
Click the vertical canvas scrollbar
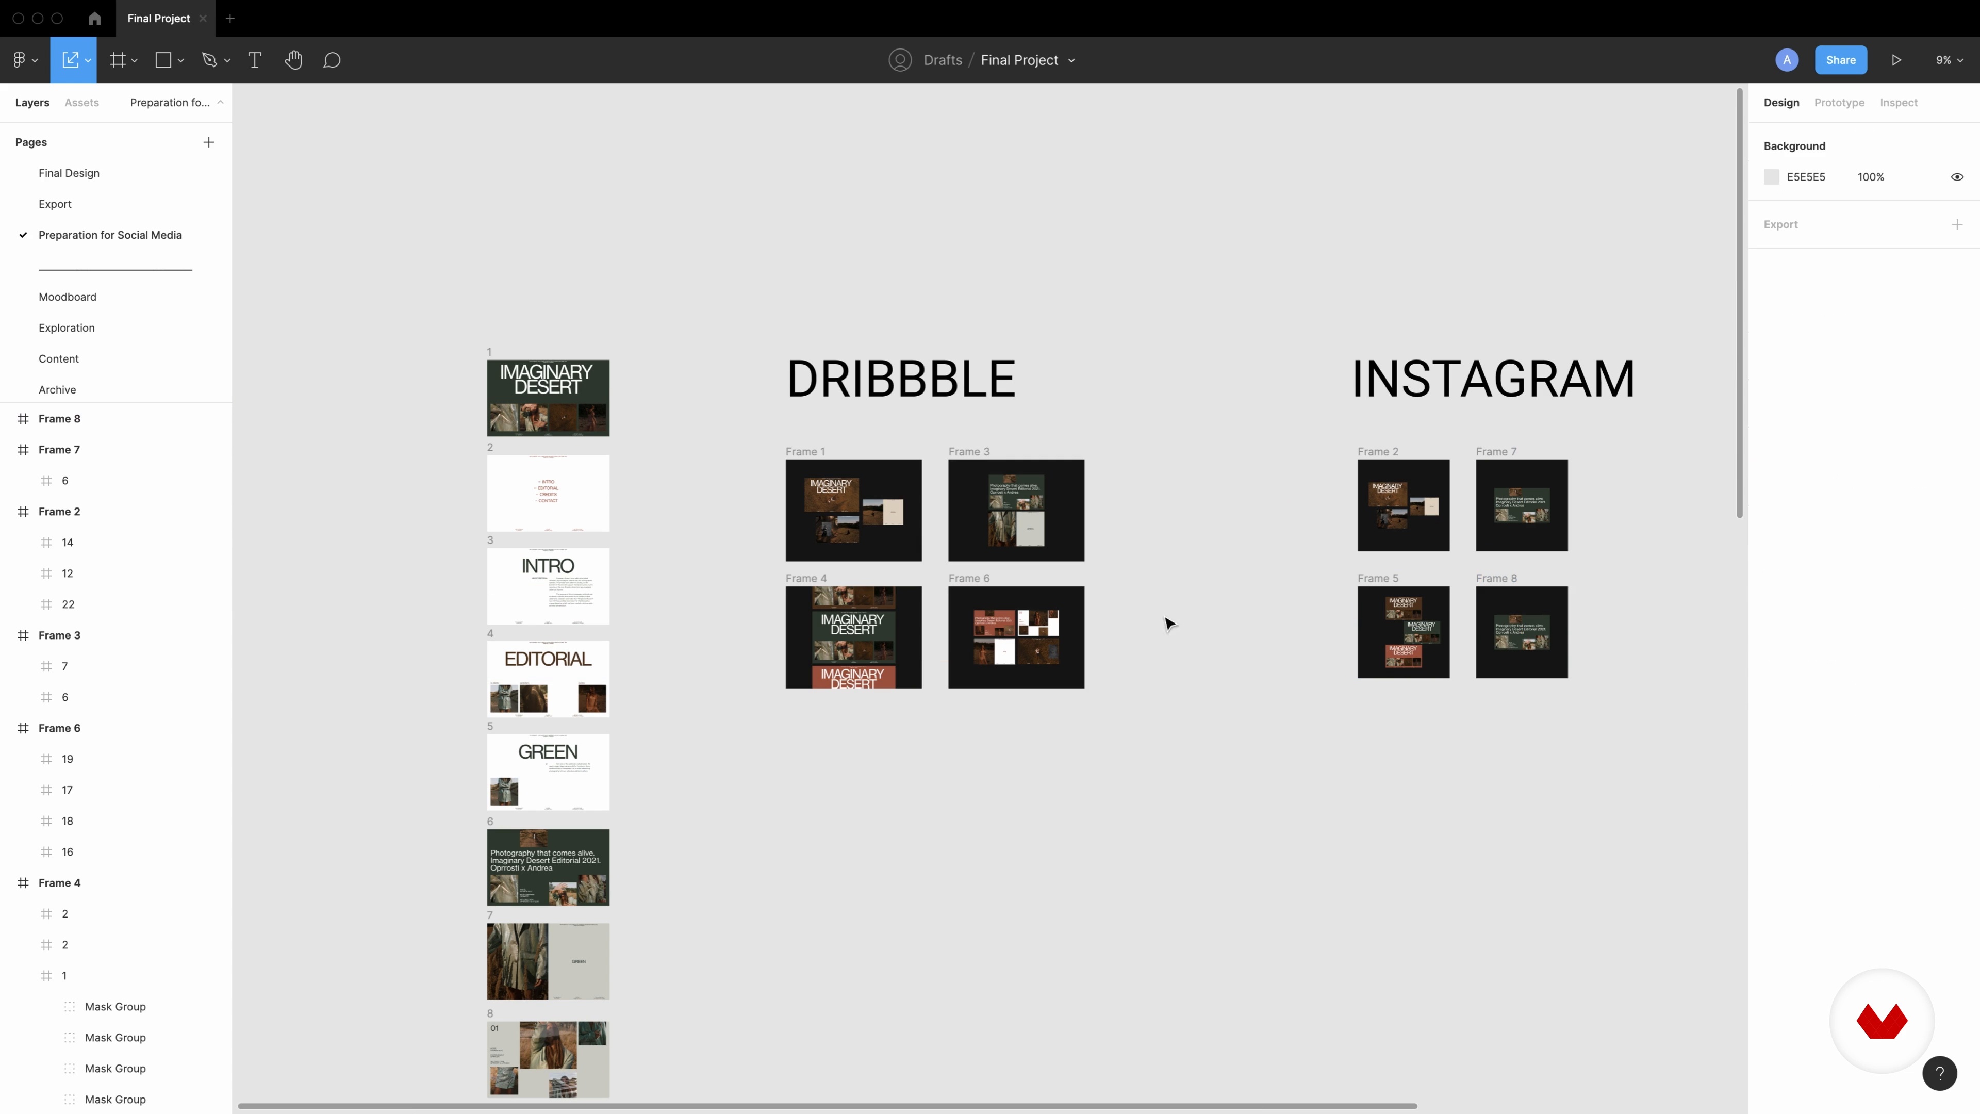(1739, 304)
